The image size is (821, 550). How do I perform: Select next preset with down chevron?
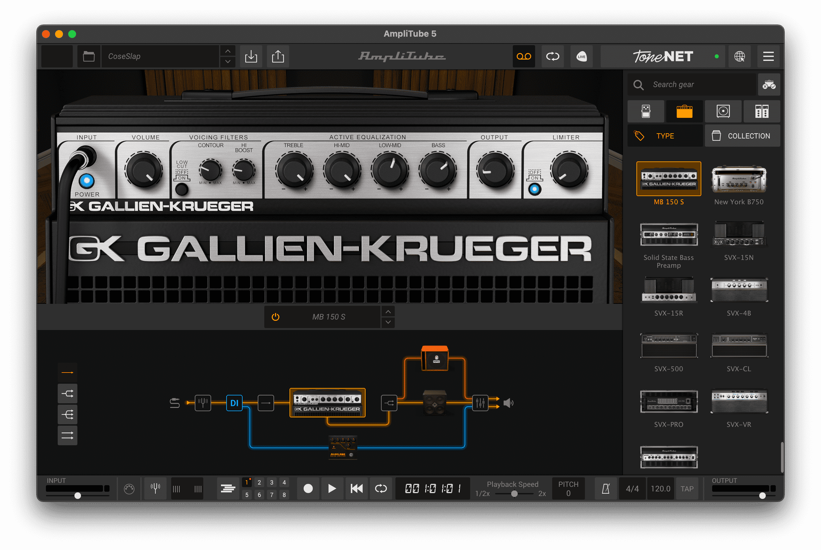[228, 62]
